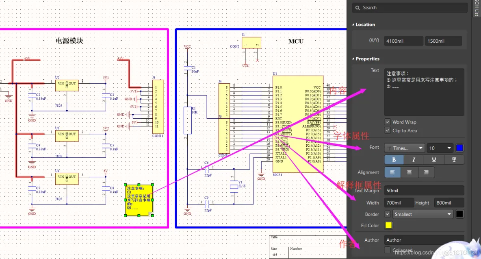Screen dimensions: 481x259
Task: Select resistor R1 10K
Action: 187,120
